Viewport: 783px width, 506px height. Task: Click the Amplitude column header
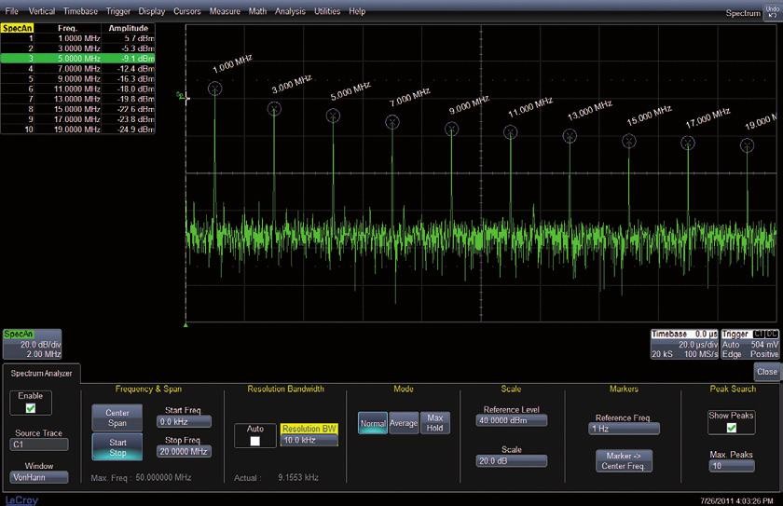129,28
